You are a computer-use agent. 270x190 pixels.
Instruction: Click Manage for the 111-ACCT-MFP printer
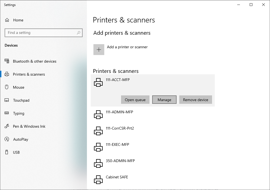(x=164, y=99)
